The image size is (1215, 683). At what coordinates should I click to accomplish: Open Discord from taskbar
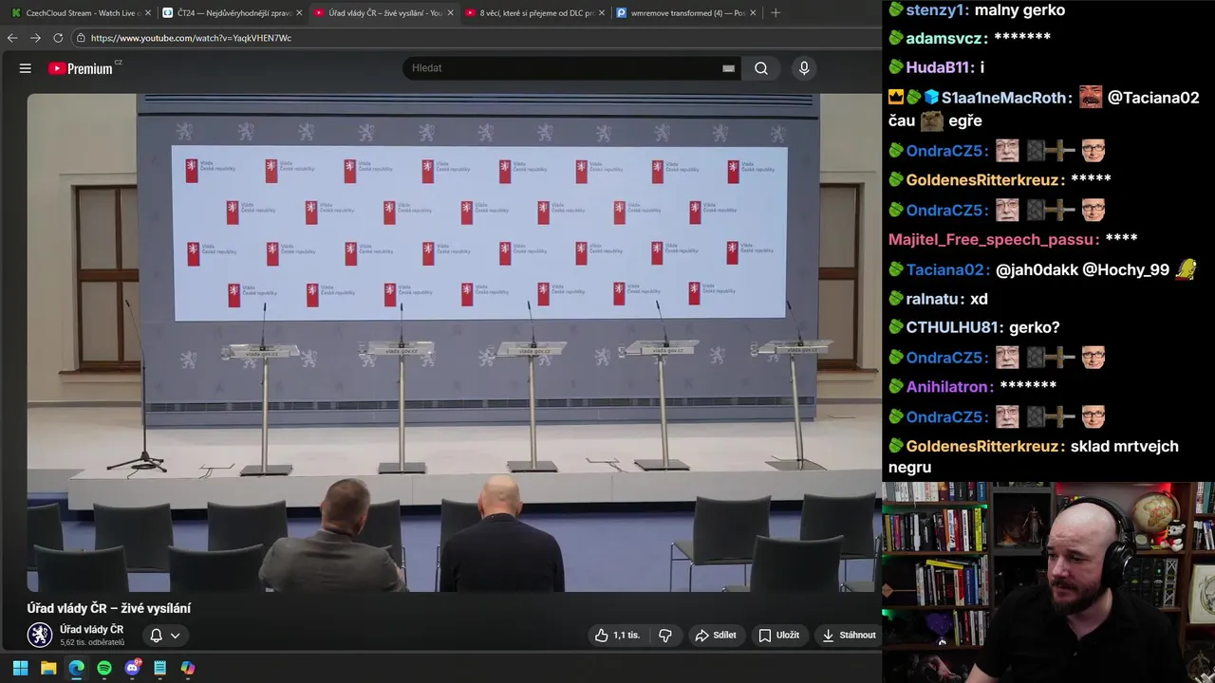click(132, 668)
